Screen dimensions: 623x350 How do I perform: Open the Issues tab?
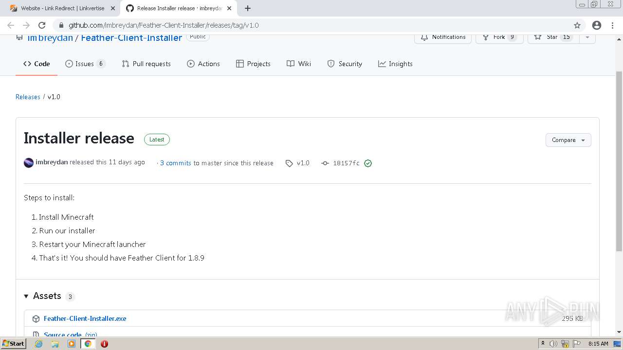tap(85, 64)
